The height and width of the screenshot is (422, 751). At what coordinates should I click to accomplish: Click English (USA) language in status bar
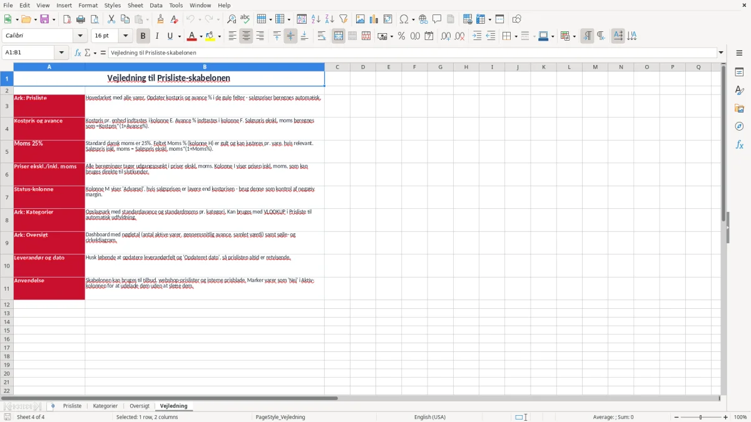click(430, 417)
